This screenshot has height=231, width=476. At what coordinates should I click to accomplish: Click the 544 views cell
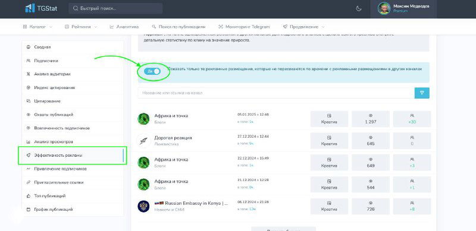pyautogui.click(x=371, y=184)
